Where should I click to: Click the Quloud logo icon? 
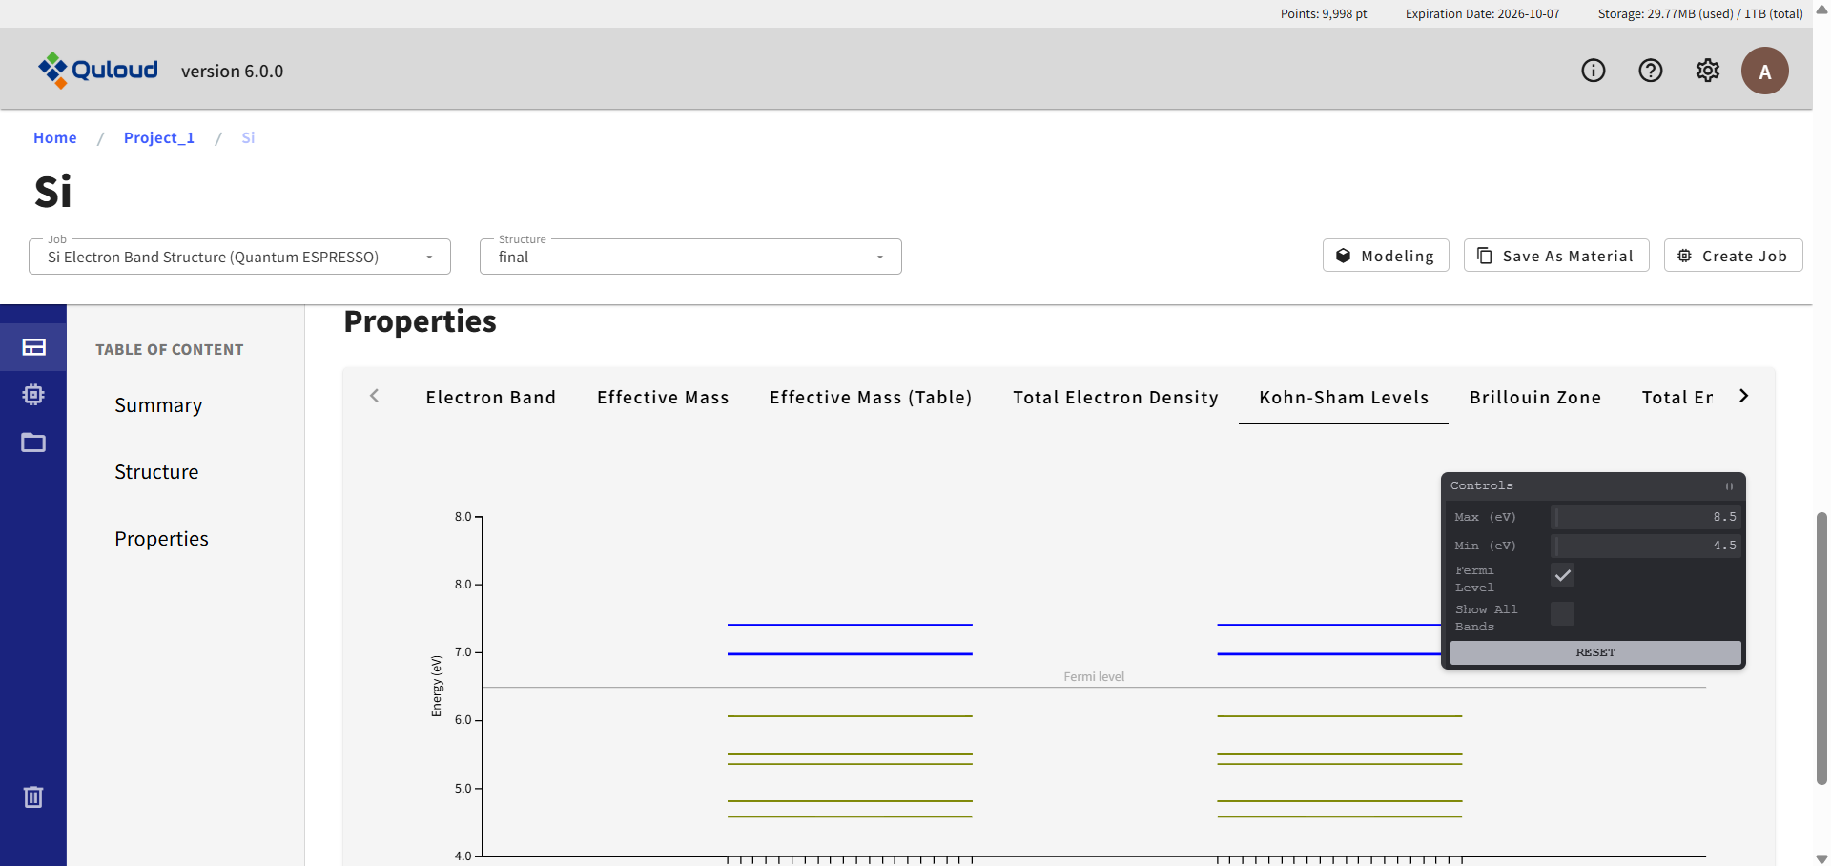[52, 70]
